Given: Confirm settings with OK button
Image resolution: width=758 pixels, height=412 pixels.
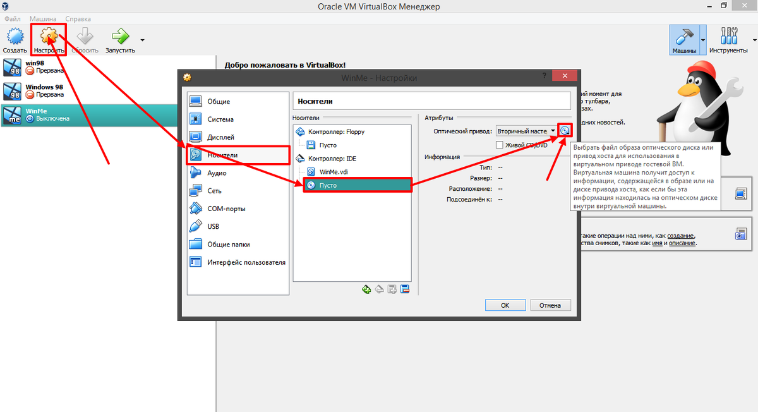Looking at the screenshot, I should 505,305.
